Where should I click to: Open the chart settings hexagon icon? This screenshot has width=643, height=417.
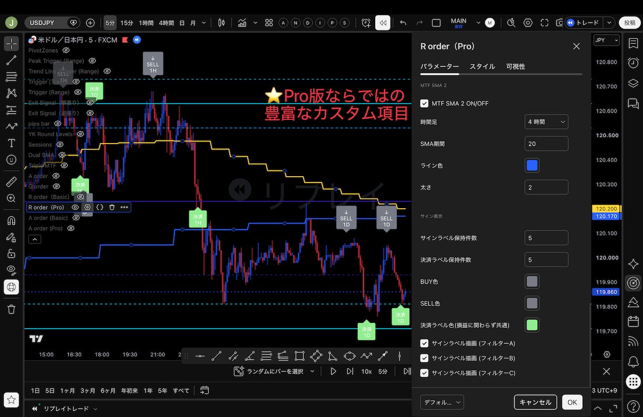(528, 23)
